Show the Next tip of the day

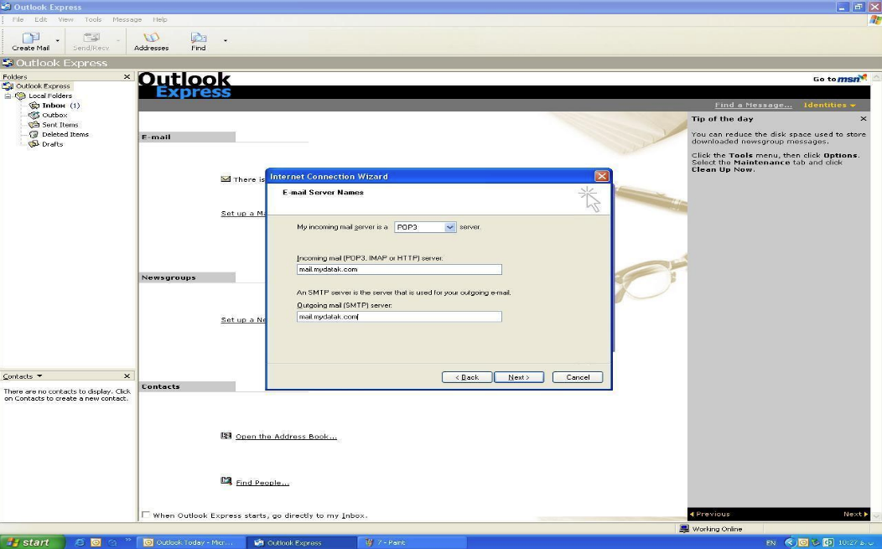[855, 514]
